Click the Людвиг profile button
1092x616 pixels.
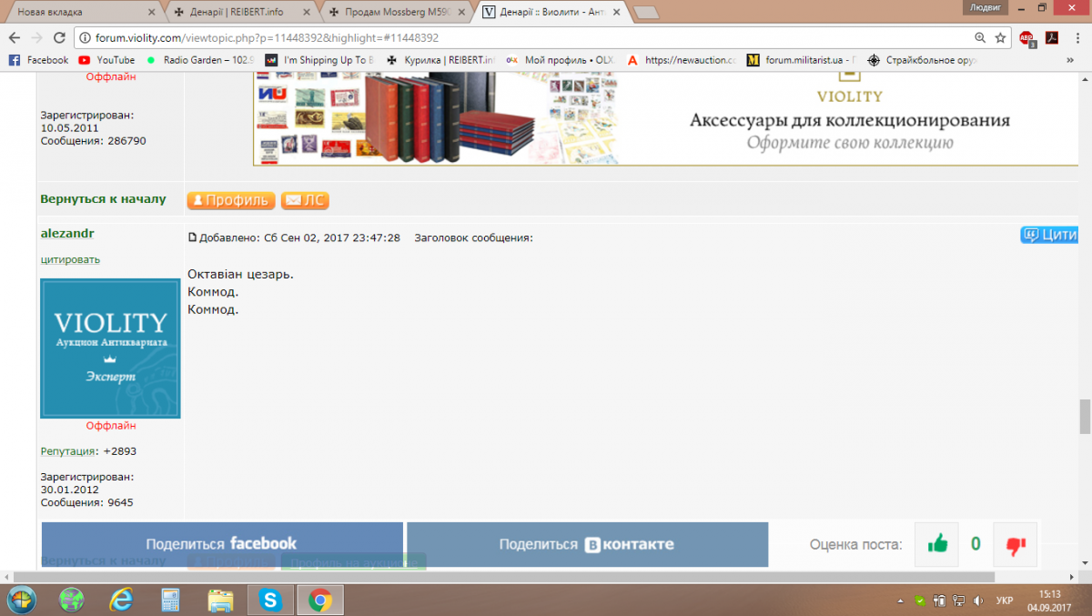point(986,6)
